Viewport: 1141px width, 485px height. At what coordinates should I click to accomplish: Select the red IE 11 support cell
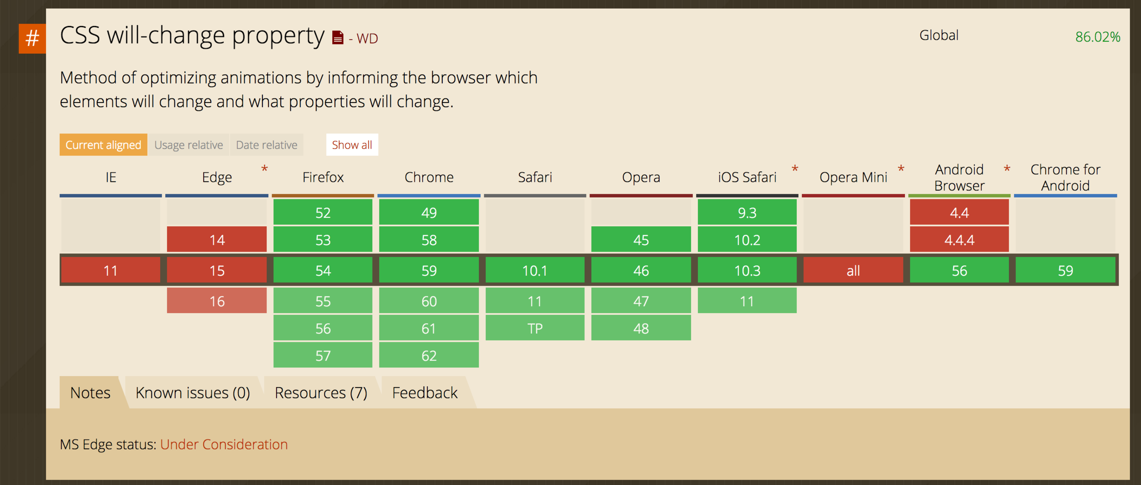tap(110, 270)
